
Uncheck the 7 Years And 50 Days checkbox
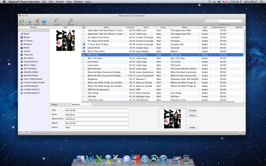tap(84, 44)
